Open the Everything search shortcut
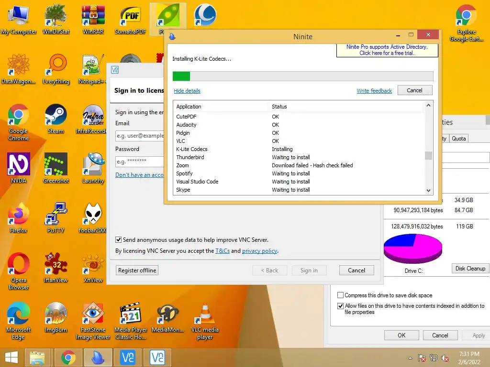The image size is (490, 367). (56, 69)
